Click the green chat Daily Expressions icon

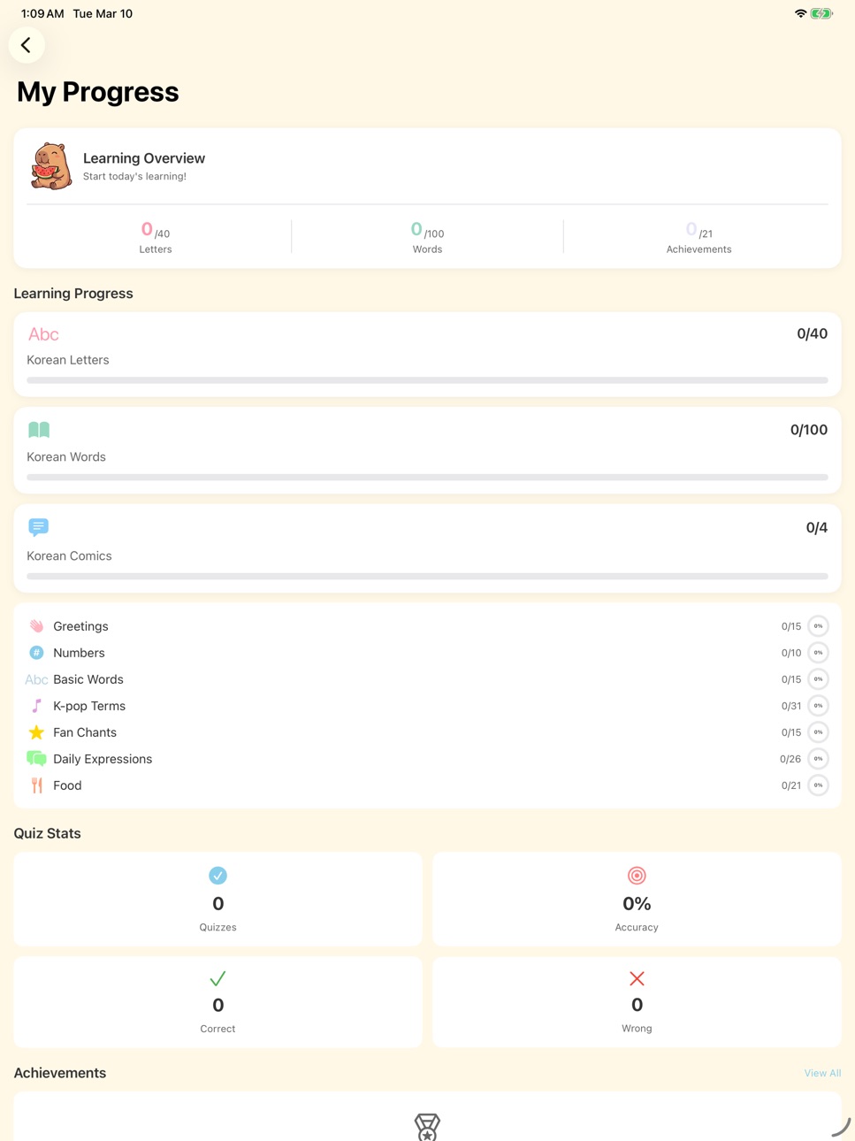[x=36, y=759]
